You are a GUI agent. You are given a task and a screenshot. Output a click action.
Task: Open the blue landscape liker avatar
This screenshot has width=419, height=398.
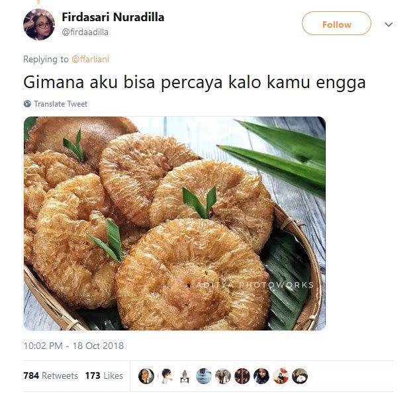(204, 376)
